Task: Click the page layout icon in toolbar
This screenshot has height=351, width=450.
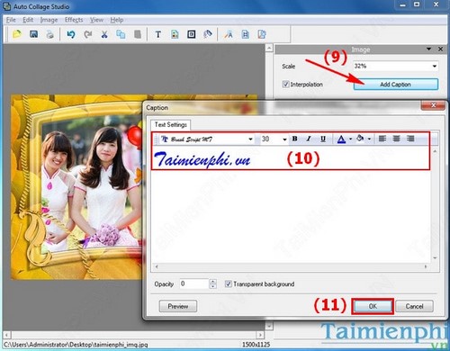Action: point(245,34)
